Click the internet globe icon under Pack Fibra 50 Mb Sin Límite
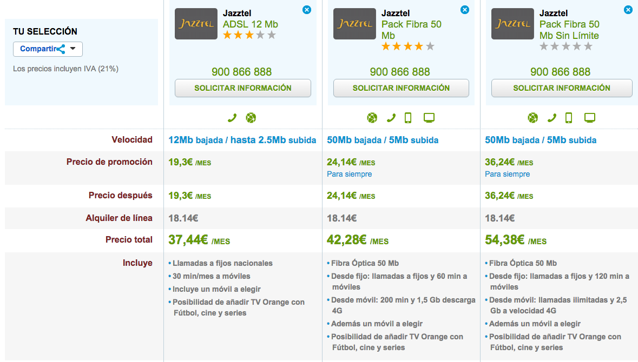The image size is (638, 362). (532, 118)
